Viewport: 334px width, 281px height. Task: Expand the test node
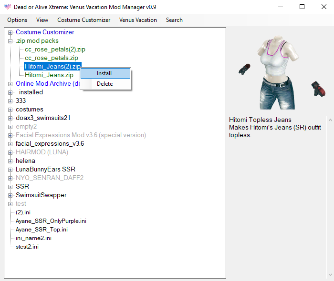pyautogui.click(x=10, y=204)
